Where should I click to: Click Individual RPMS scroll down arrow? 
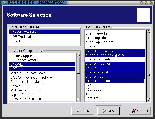point(148,100)
